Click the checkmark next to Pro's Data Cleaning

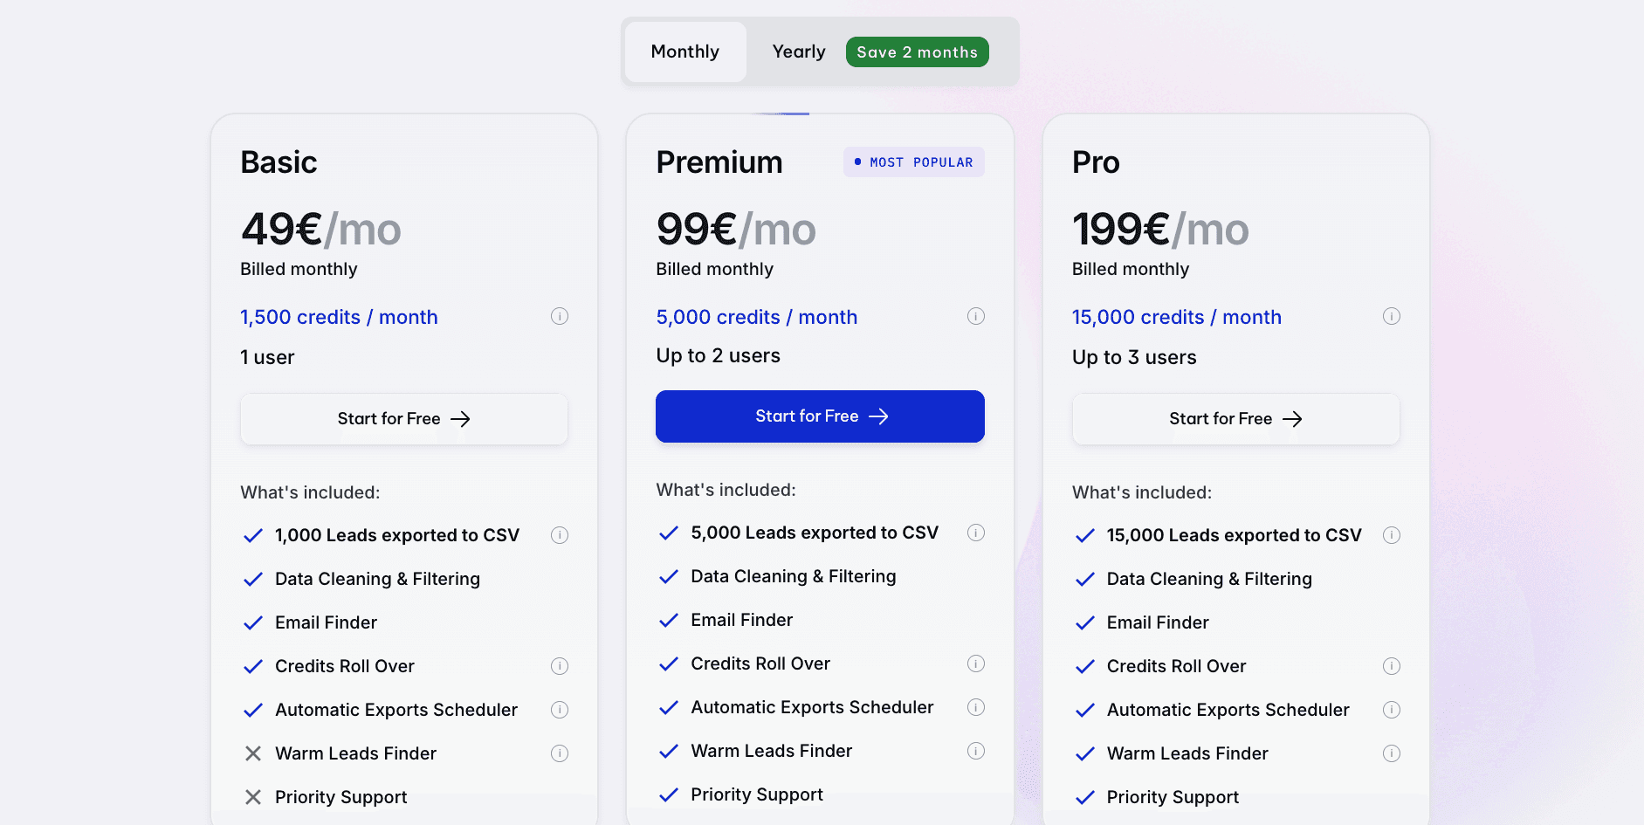(x=1085, y=579)
